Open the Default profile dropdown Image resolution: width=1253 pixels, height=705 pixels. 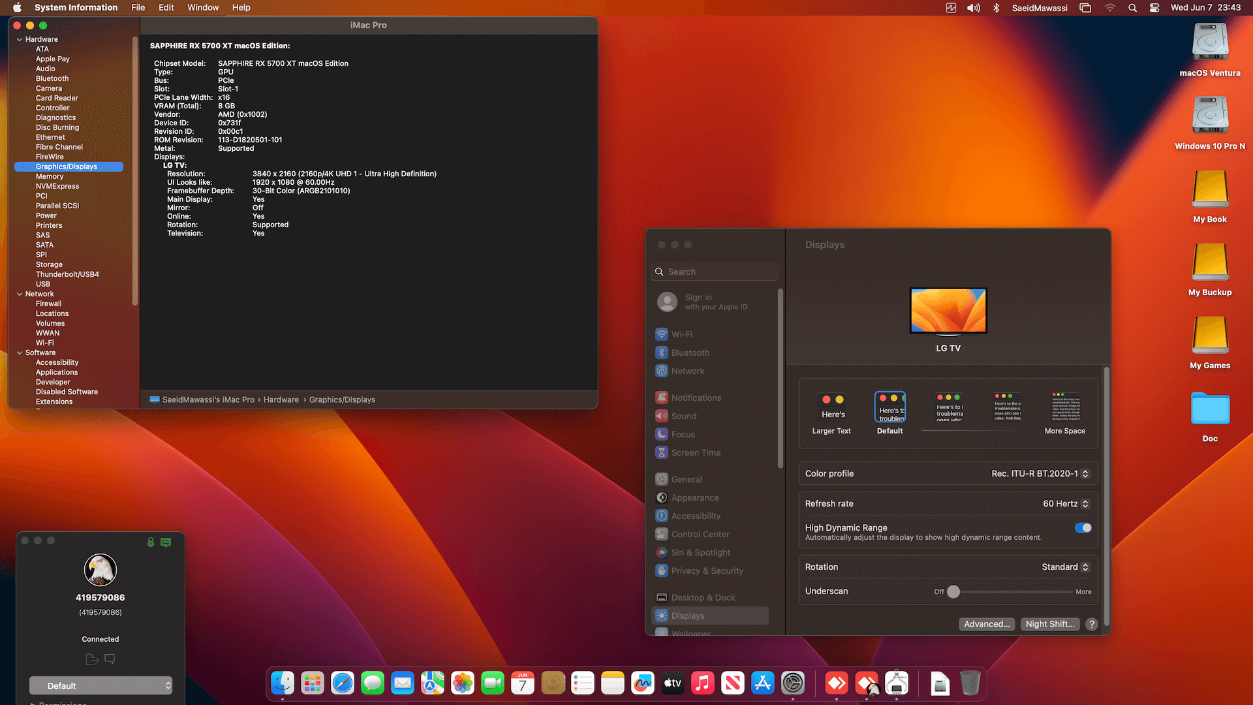coord(101,685)
